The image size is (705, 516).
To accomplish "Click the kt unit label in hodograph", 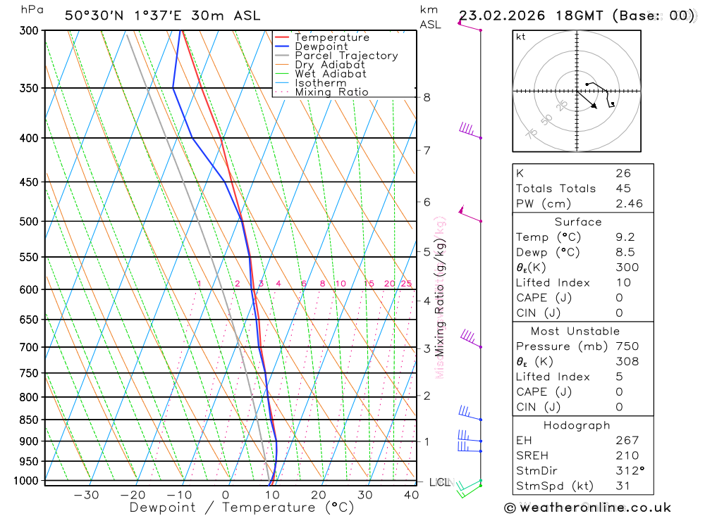I will [521, 37].
